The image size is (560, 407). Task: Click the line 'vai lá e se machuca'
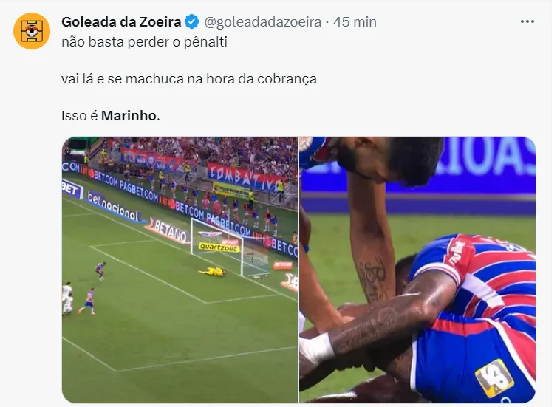click(x=189, y=79)
